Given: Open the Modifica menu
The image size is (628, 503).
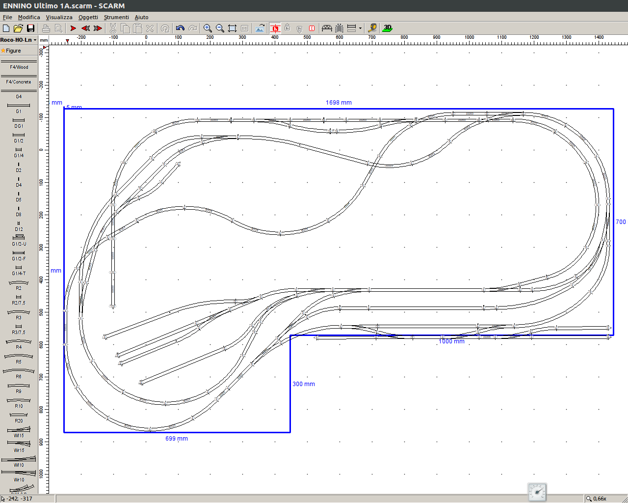Looking at the screenshot, I should (x=29, y=17).
